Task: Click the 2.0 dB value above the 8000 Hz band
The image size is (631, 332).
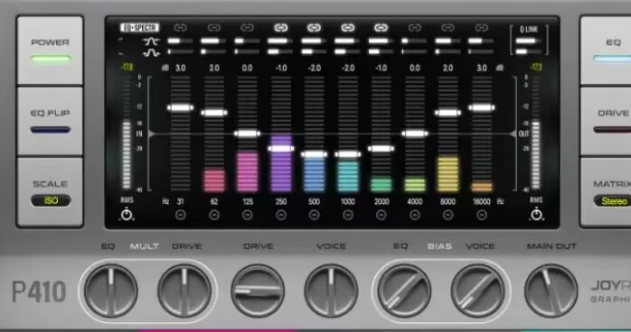Action: point(447,68)
